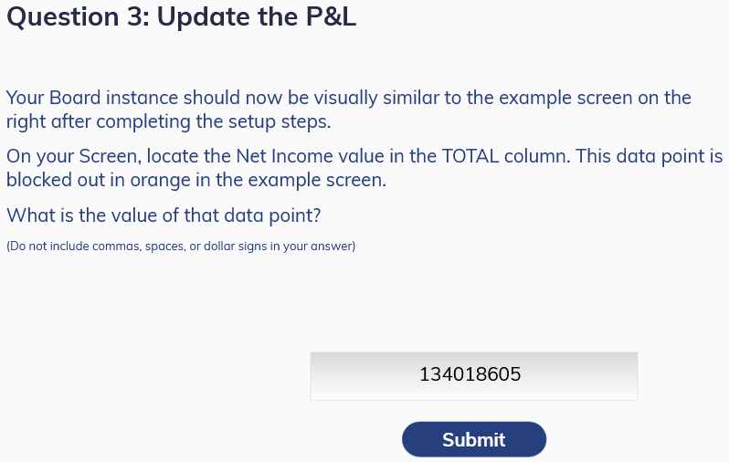729x462 pixels.
Task: Click the word "TOTAL" in instructions
Action: [x=470, y=156]
